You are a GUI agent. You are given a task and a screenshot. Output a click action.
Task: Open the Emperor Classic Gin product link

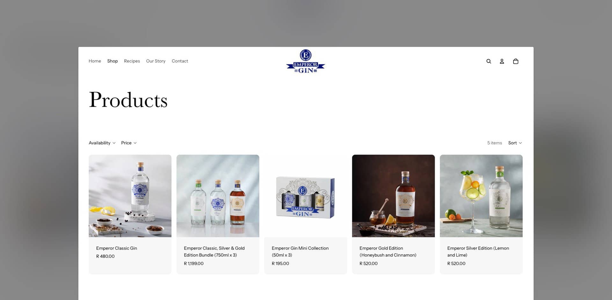click(117, 248)
